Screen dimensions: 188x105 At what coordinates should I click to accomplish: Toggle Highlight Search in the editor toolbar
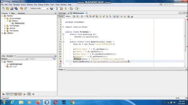(97, 16)
